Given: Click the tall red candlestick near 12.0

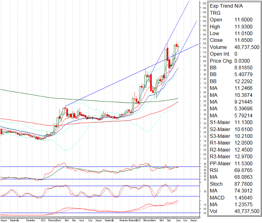Looking at the screenshot, I should (168, 54).
